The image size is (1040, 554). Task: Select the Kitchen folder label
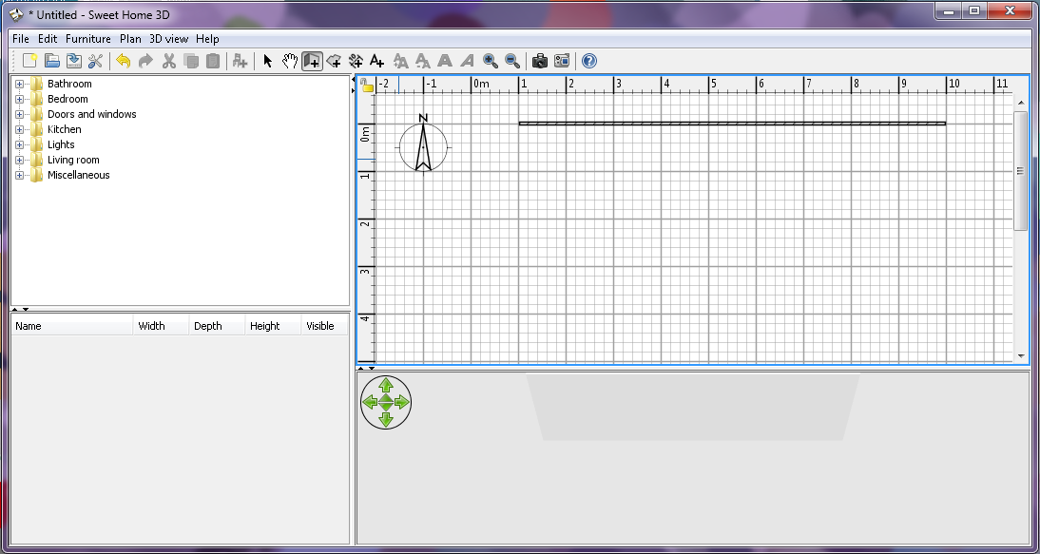tap(65, 130)
